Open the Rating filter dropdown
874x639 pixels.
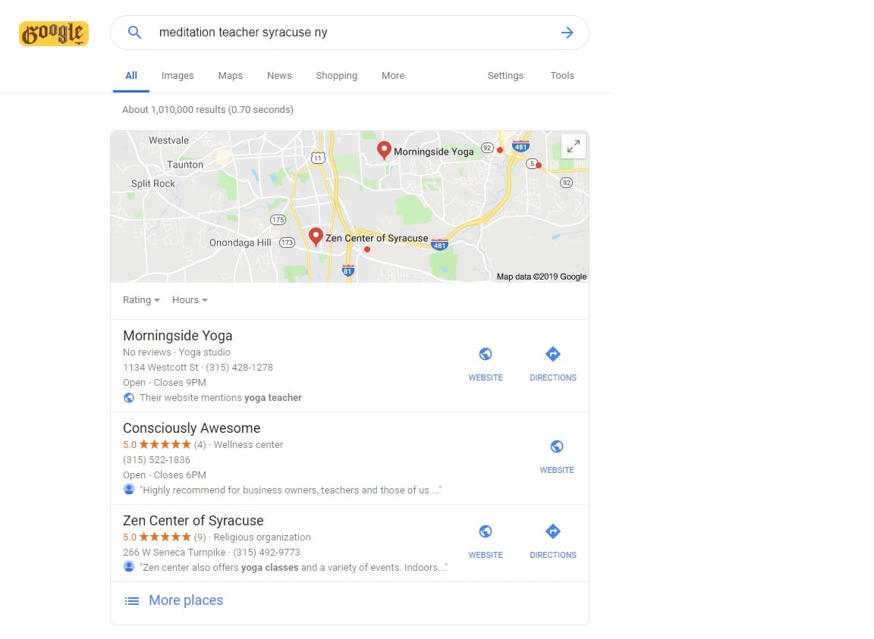tap(141, 299)
